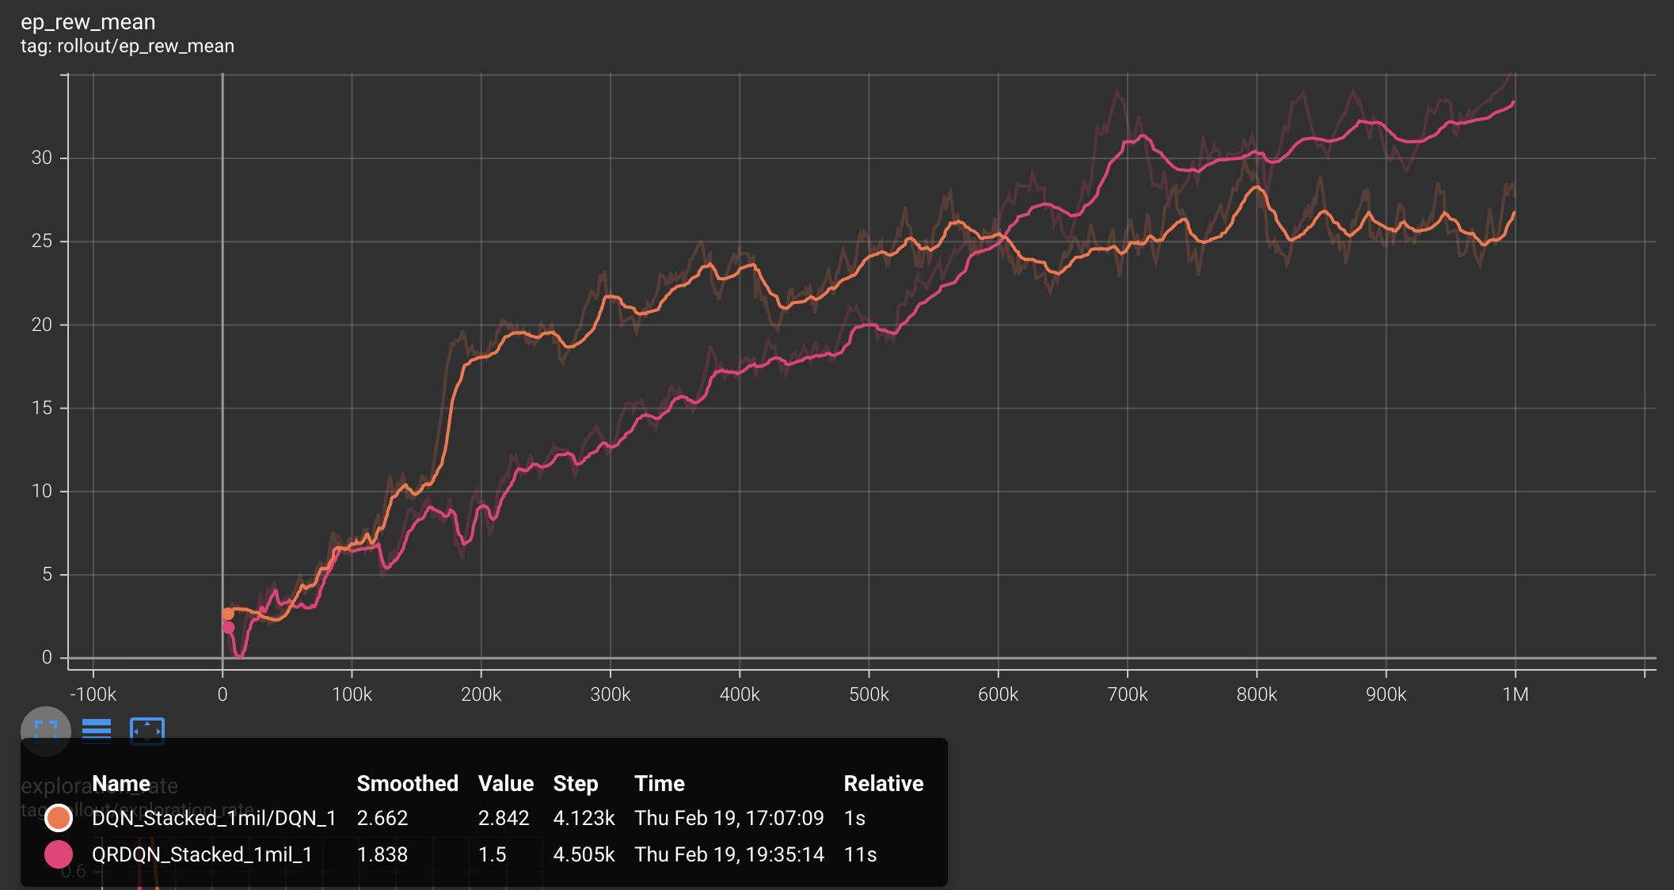Click the Name column header
The image size is (1674, 890).
coord(120,783)
